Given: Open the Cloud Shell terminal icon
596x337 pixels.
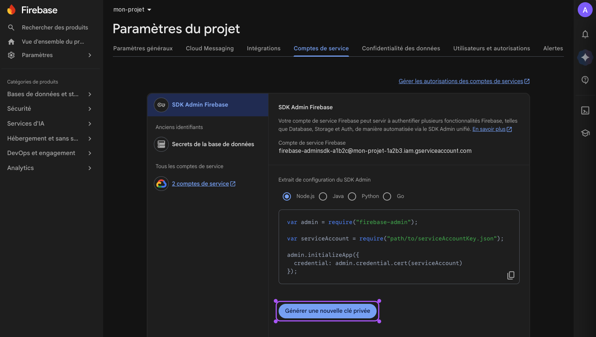Looking at the screenshot, I should pyautogui.click(x=585, y=111).
